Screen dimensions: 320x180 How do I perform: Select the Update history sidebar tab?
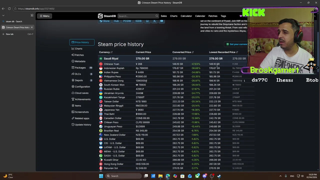click(x=82, y=125)
